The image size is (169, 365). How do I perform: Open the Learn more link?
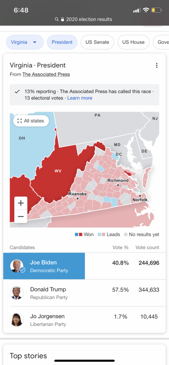pyautogui.click(x=80, y=98)
